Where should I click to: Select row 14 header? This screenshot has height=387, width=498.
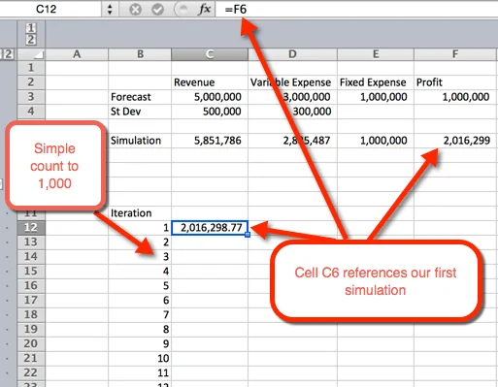[x=31, y=257]
